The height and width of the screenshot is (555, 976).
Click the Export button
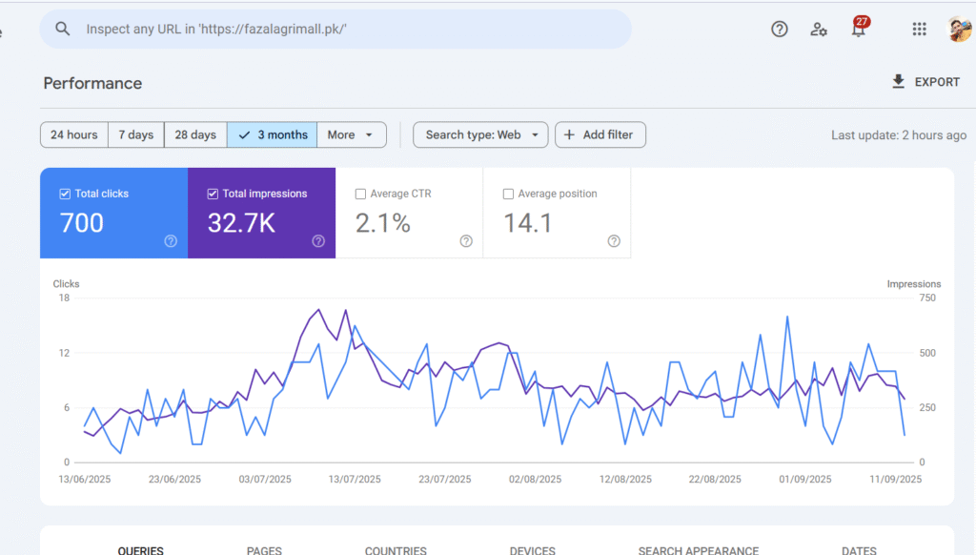pyautogui.click(x=925, y=82)
